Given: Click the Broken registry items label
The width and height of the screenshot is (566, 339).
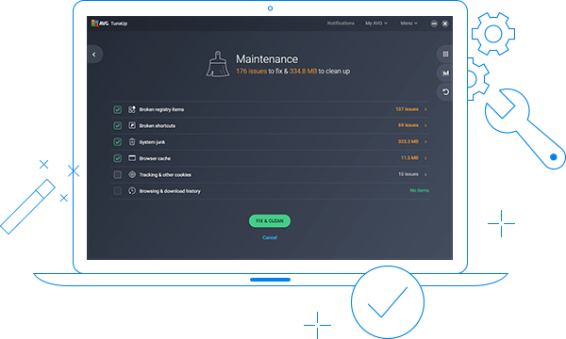Looking at the screenshot, I should (161, 109).
